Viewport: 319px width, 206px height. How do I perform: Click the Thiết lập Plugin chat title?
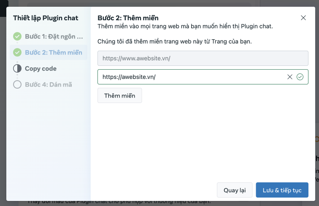tap(46, 18)
